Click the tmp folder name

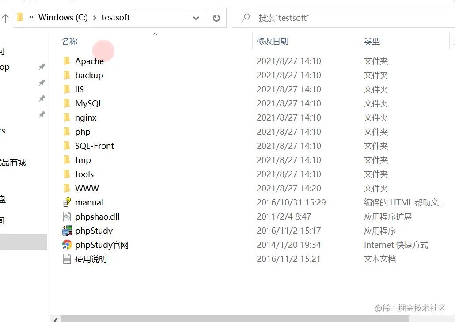(83, 160)
